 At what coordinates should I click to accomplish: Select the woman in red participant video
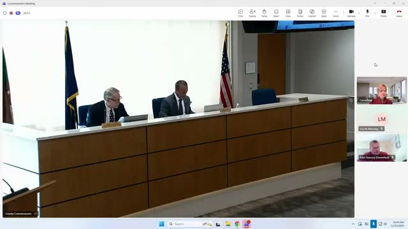pyautogui.click(x=382, y=90)
